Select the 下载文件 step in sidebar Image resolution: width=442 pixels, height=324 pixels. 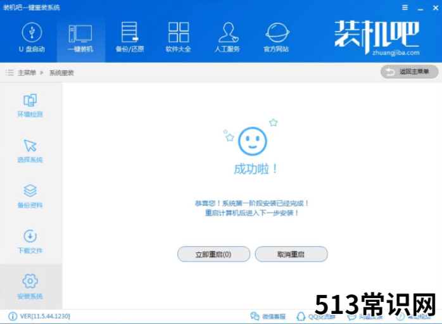(x=30, y=242)
